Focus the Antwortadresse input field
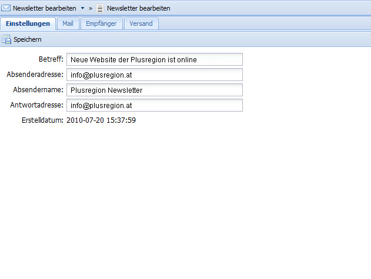The image size is (371, 279). point(155,105)
